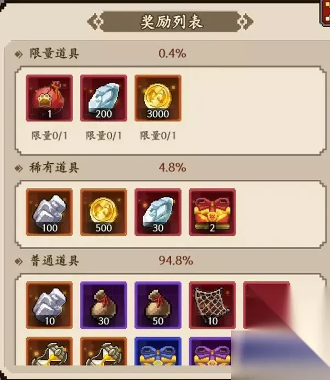Image resolution: width=330 pixels, height=380 pixels.
Task: Tap the net item with quantity 10
Action: [x=212, y=305]
